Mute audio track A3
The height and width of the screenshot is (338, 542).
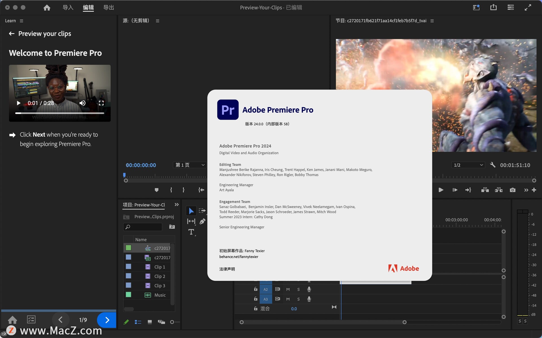coord(288,299)
